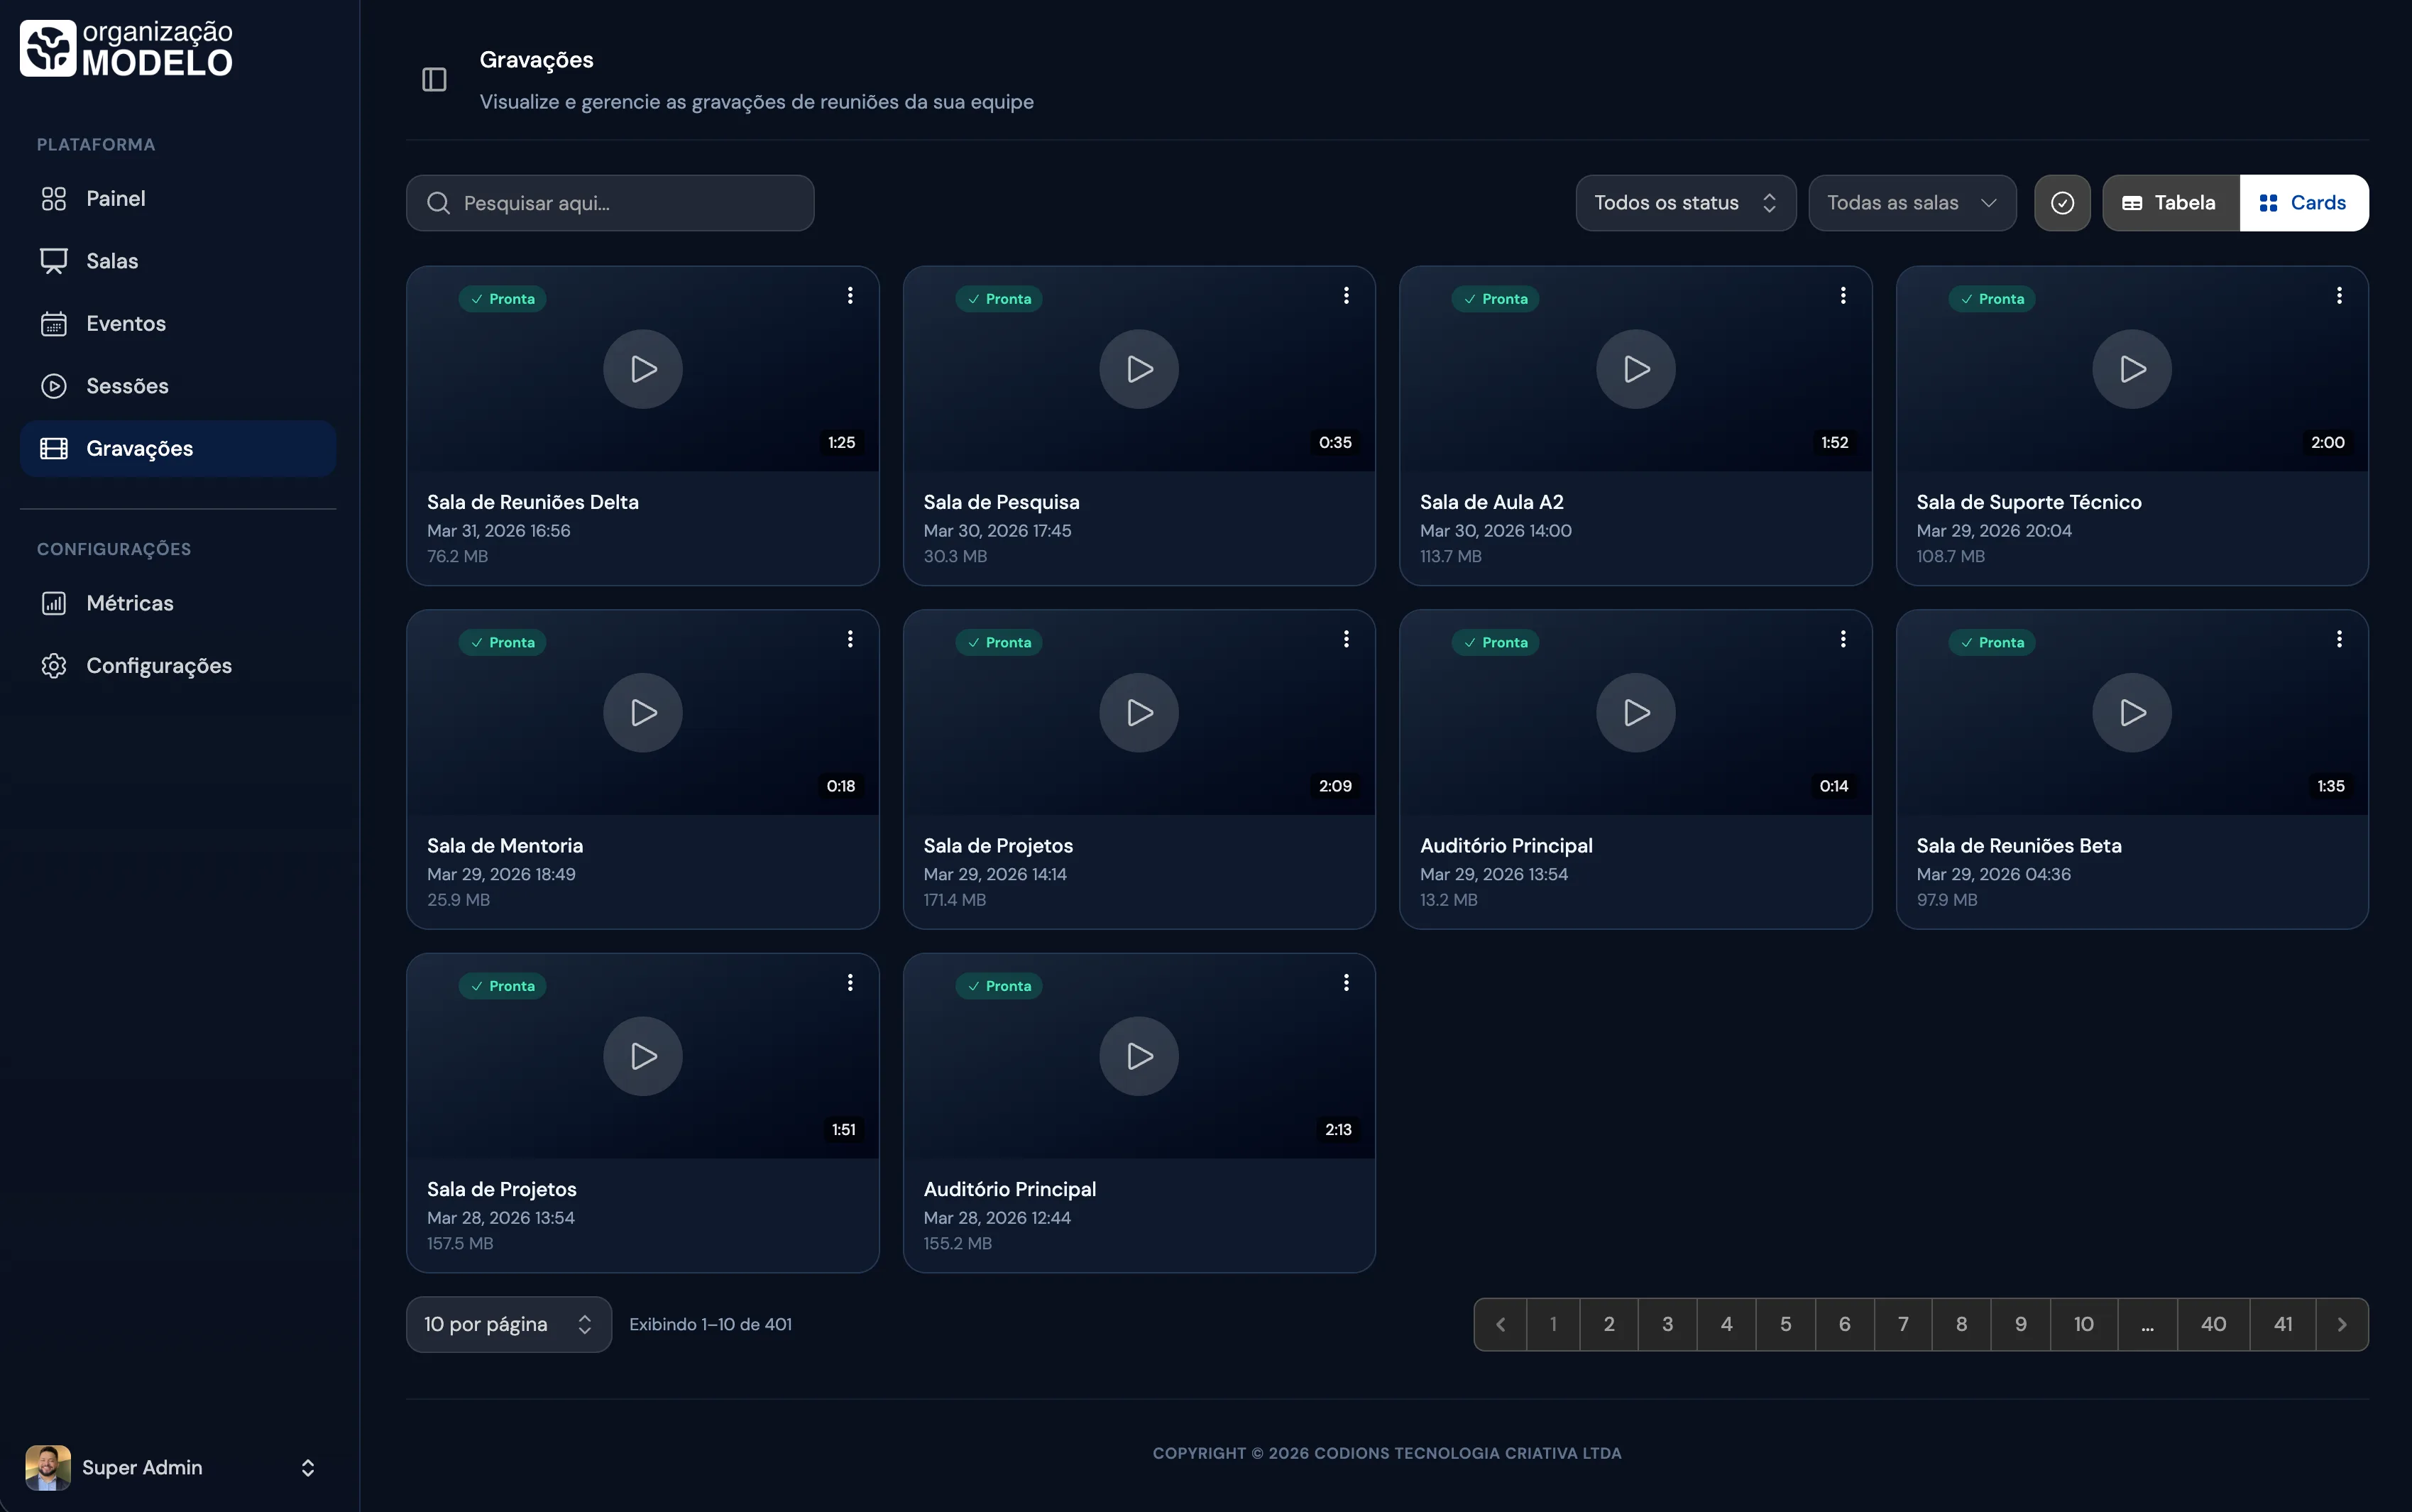Image resolution: width=2412 pixels, height=1512 pixels.
Task: Click the Painel grid icon in sidebar
Action: [54, 199]
